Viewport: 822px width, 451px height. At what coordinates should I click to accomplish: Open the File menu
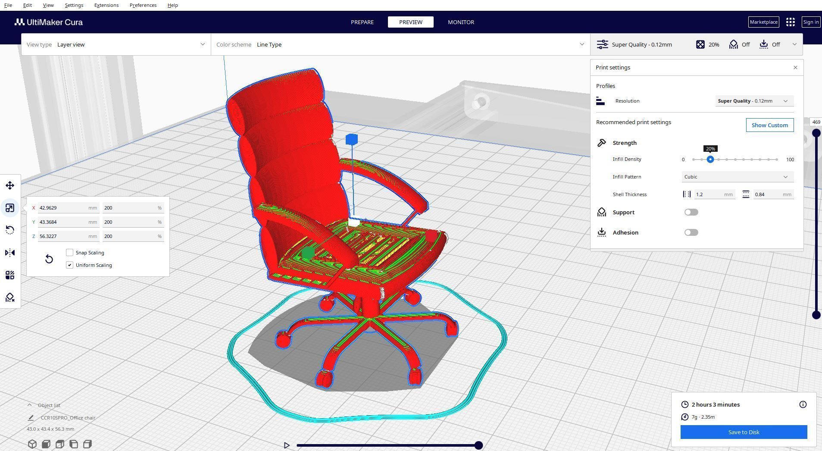8,5
